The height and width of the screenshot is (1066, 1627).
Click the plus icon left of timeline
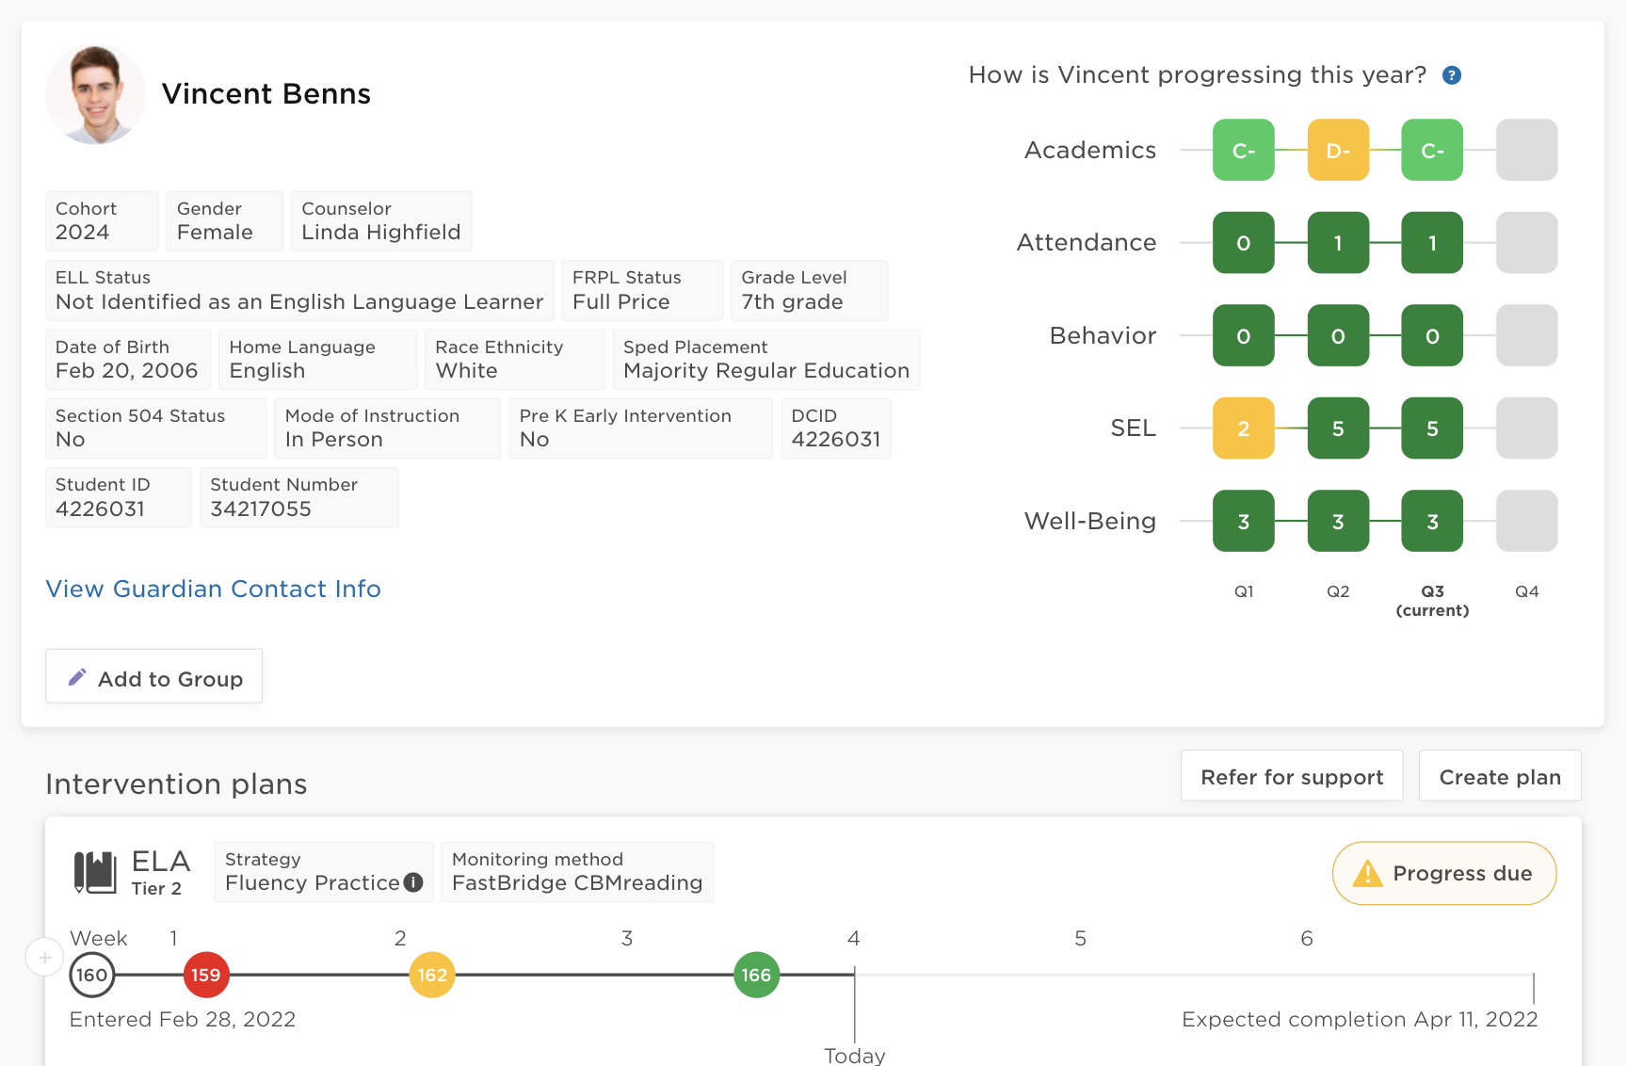tap(44, 958)
